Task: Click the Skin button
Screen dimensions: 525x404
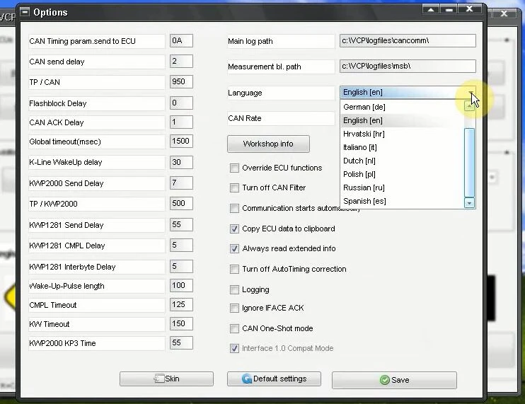Action: (x=166, y=379)
